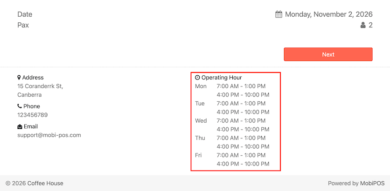Click Monday's 7:00 AM - 1:00 PM hours
The width and height of the screenshot is (390, 191).
pyautogui.click(x=241, y=86)
